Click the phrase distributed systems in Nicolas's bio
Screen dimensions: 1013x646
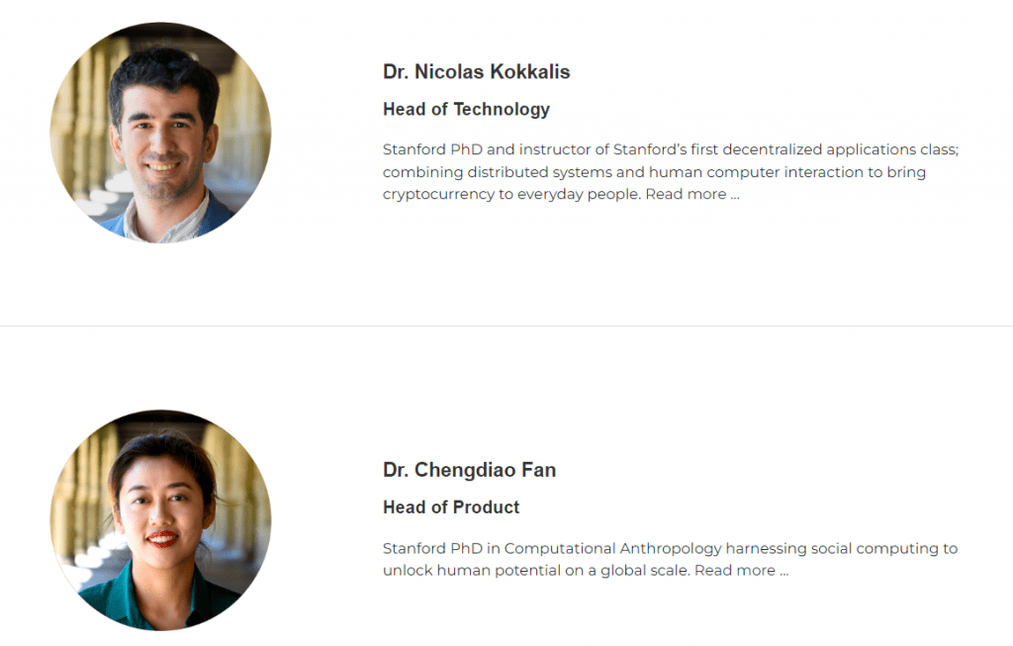click(539, 172)
